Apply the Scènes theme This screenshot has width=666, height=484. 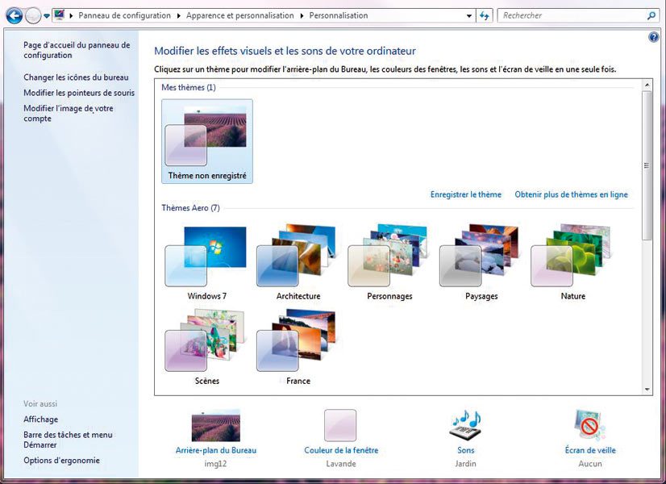207,348
